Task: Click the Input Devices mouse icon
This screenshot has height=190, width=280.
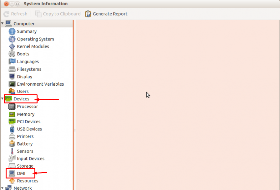Action: point(12,159)
